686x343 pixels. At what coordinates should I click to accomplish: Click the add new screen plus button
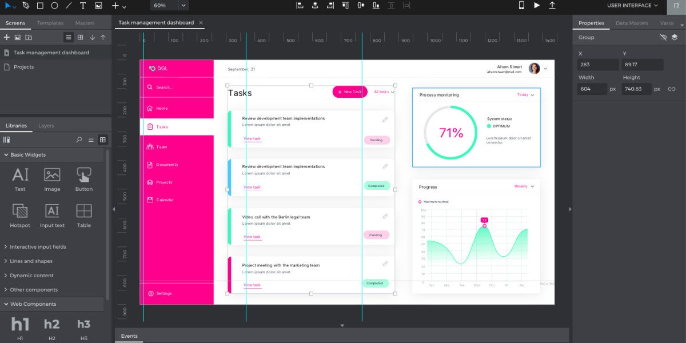click(x=6, y=37)
